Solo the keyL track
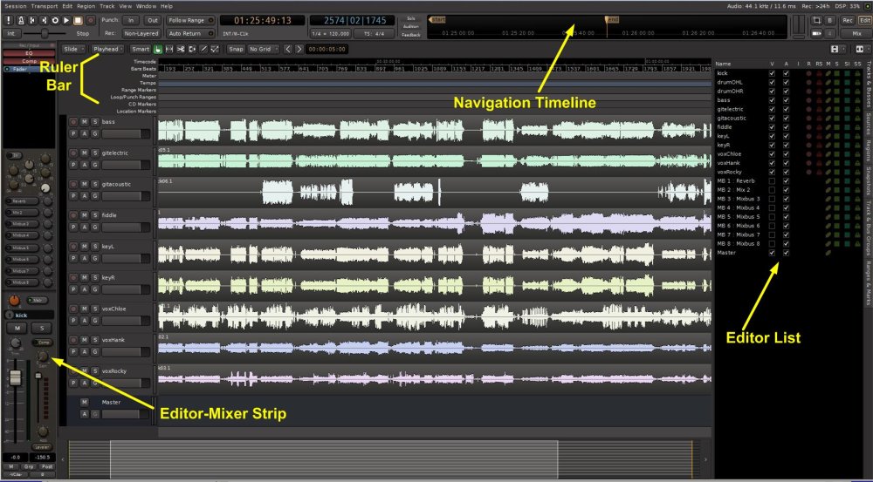This screenshot has width=873, height=482. 95,247
